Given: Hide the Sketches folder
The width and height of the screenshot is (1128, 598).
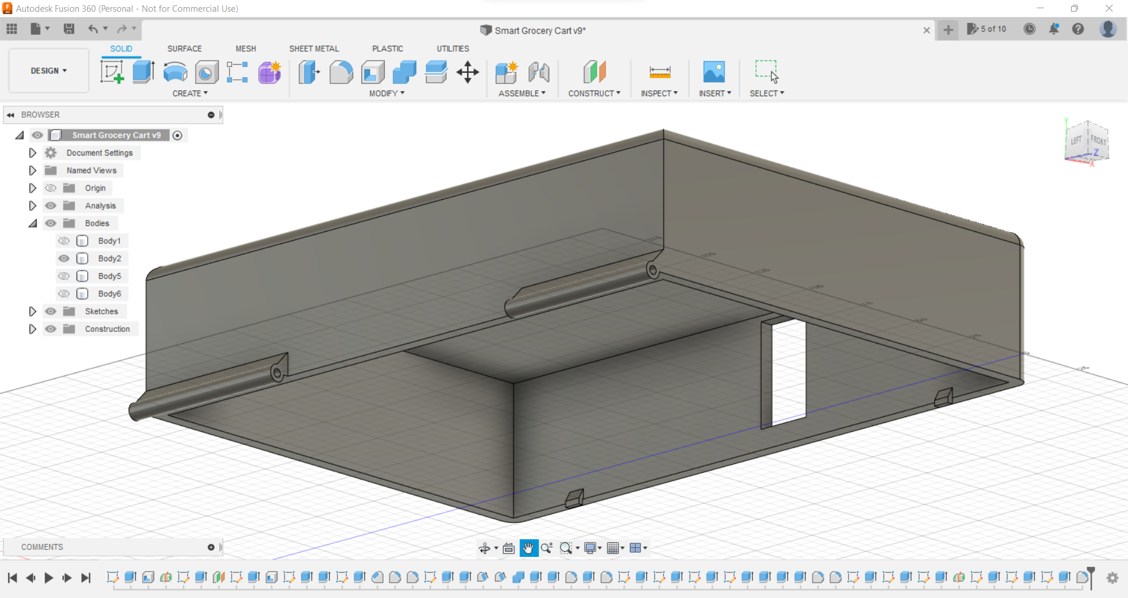Looking at the screenshot, I should (x=51, y=311).
